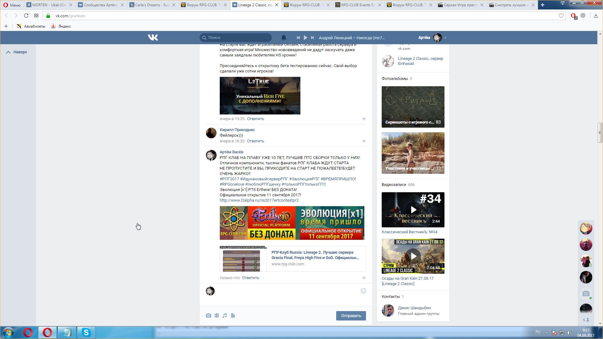Like Кирилл Приходько's comment
Viewport: 603px width, 339px height.
tap(364, 141)
